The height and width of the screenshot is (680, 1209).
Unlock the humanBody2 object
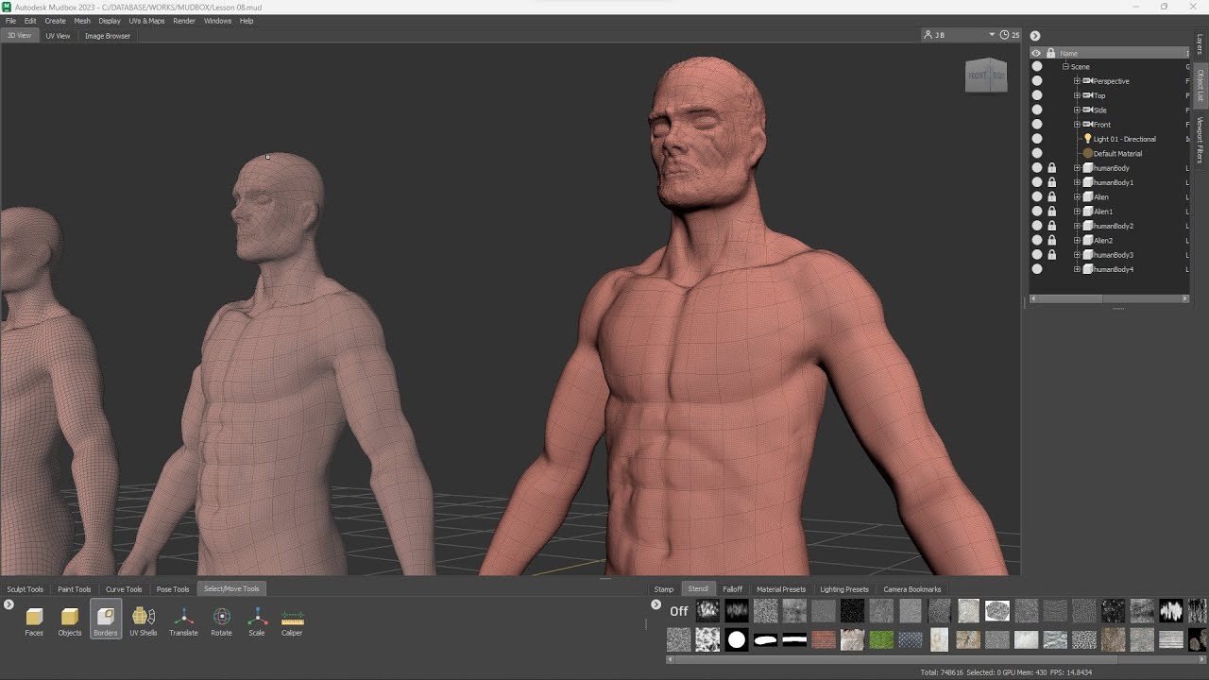tap(1052, 226)
